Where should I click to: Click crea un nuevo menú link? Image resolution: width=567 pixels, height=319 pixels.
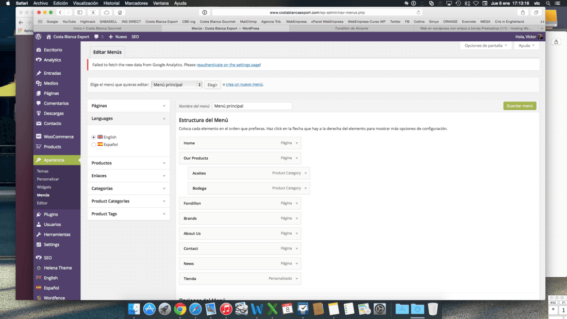244,85
